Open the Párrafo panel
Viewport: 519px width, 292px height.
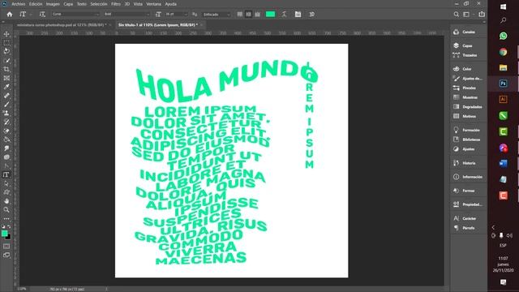click(x=464, y=228)
